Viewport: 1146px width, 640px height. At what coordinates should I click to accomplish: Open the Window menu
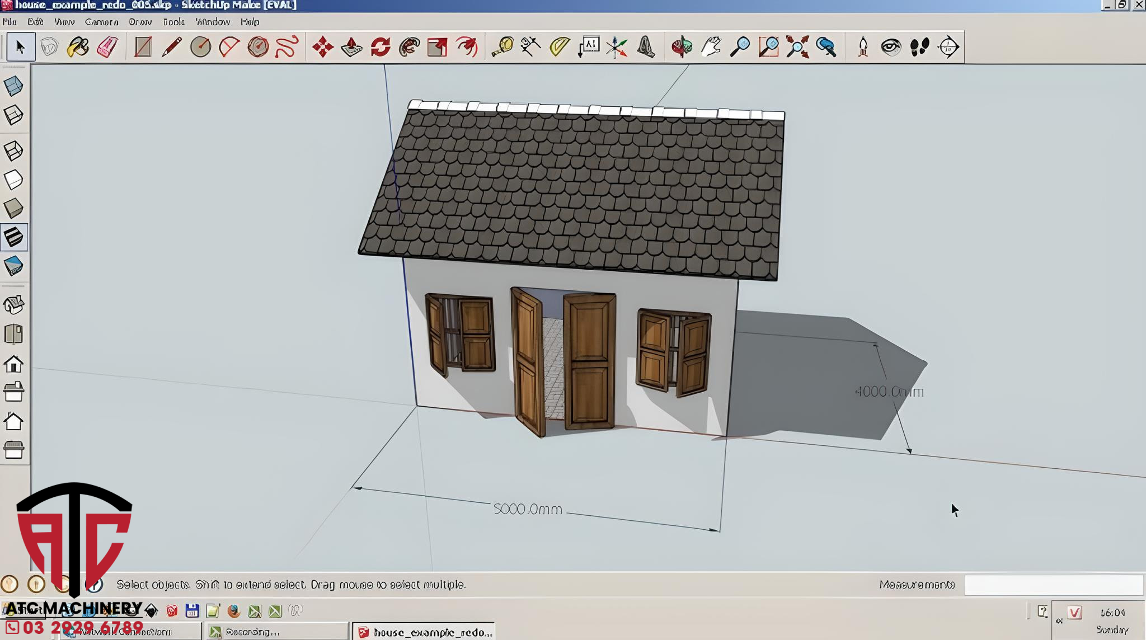213,22
